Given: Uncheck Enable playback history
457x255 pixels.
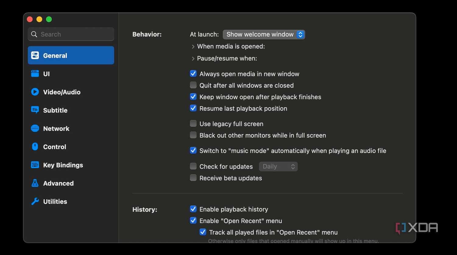Looking at the screenshot, I should pyautogui.click(x=193, y=209).
